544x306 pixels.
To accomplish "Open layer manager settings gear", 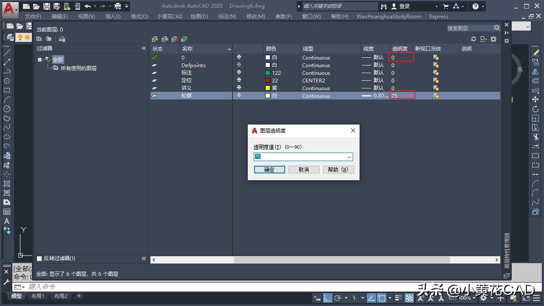I will click(493, 39).
